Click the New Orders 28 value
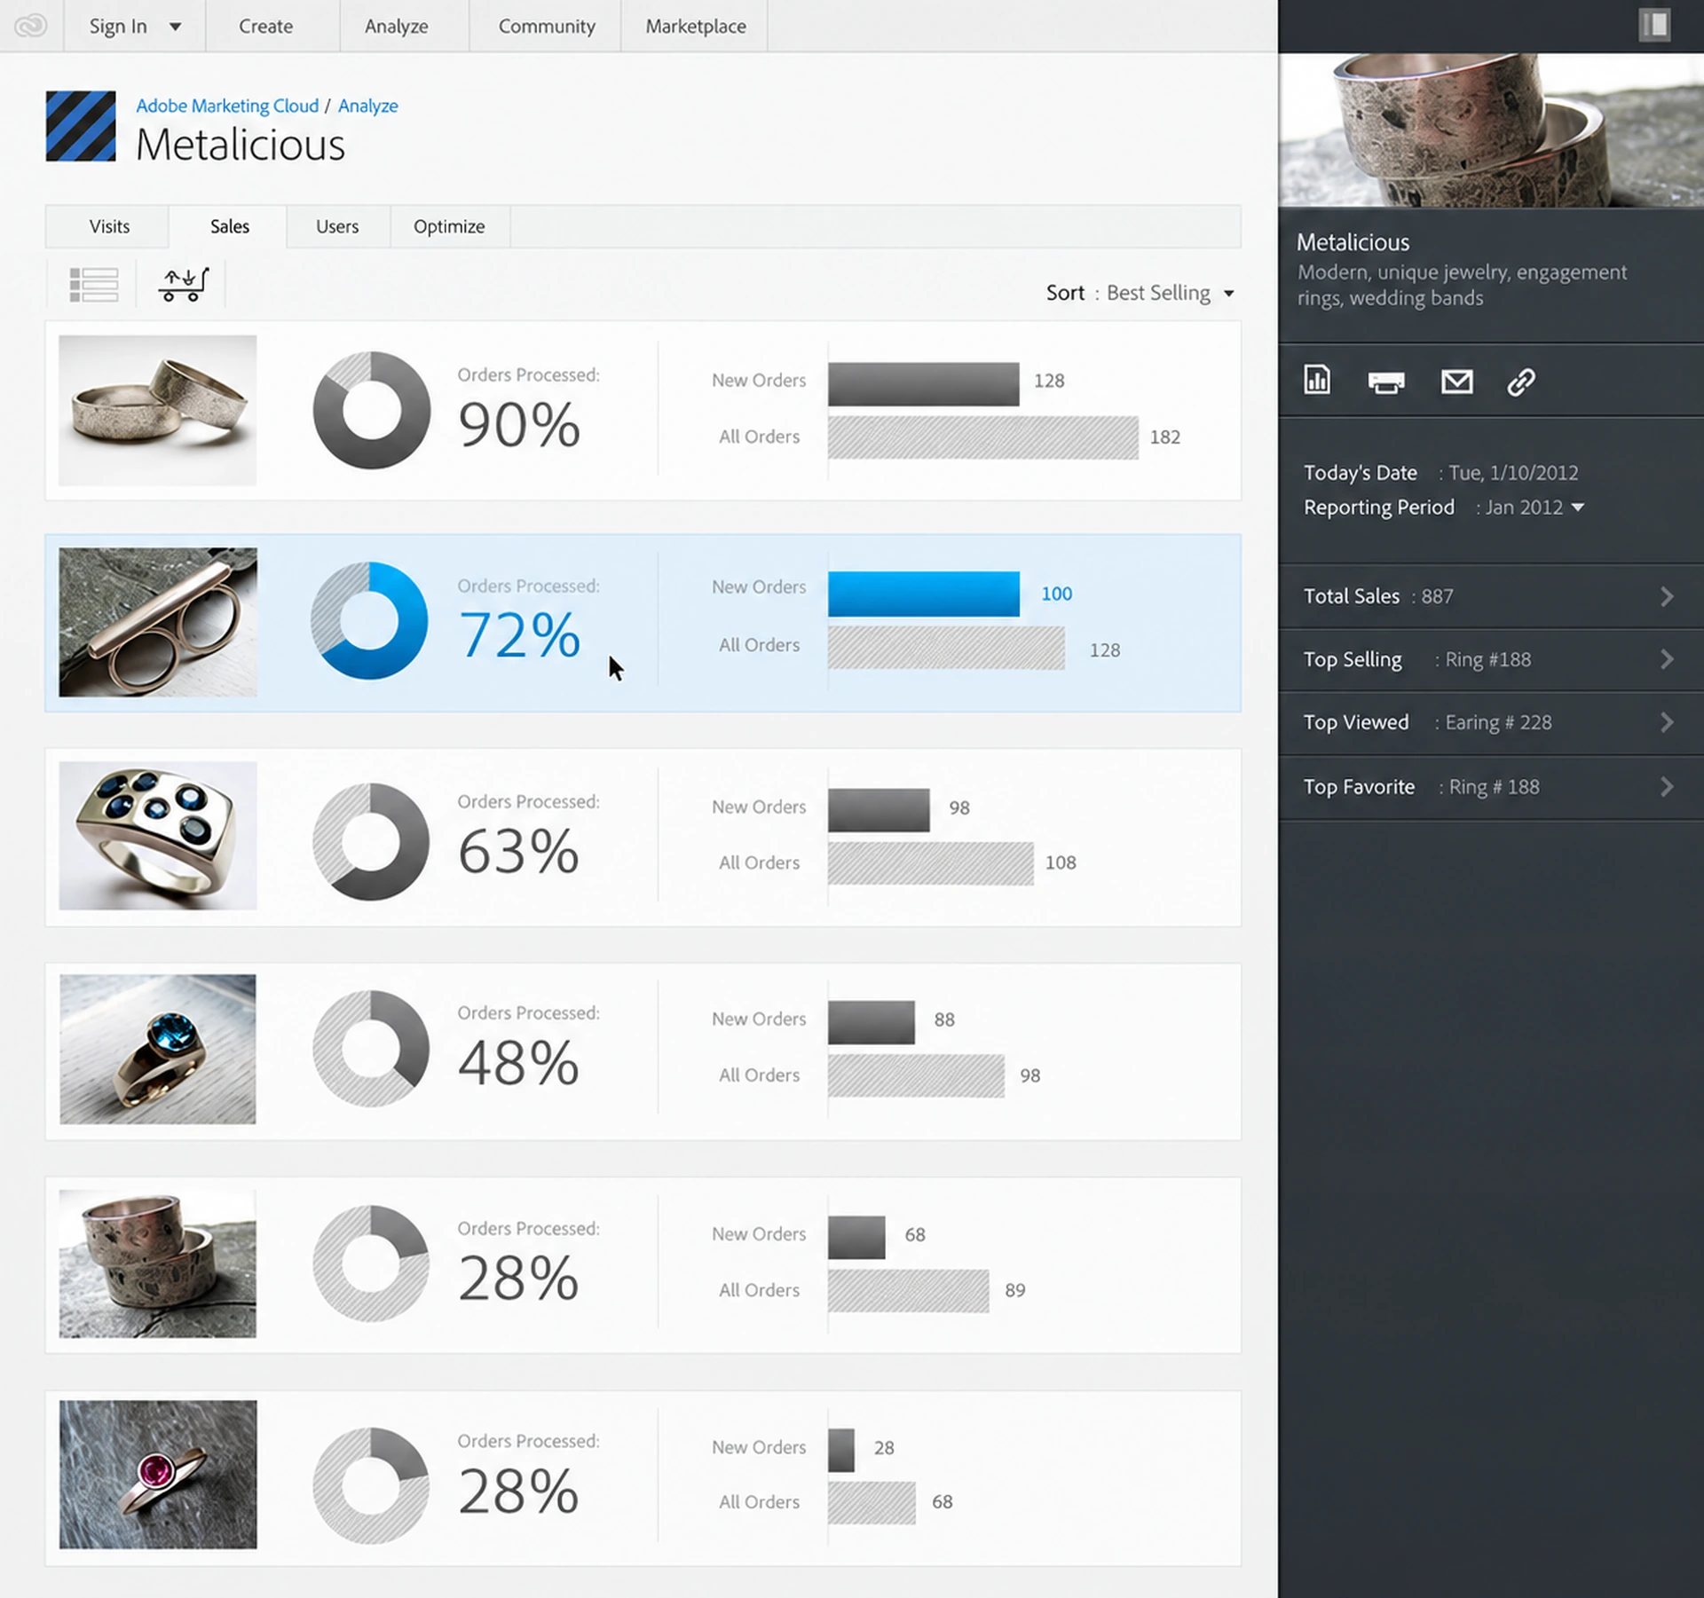This screenshot has height=1598, width=1704. coord(884,1448)
